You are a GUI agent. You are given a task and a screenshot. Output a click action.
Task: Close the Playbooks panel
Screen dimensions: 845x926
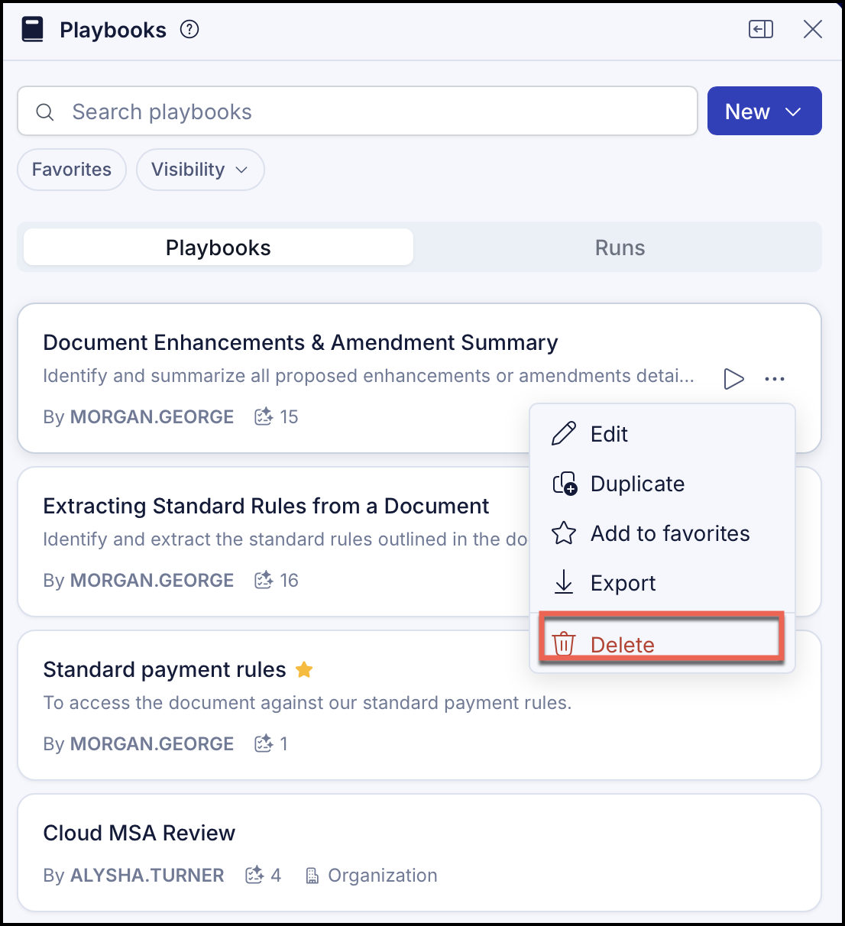tap(813, 30)
